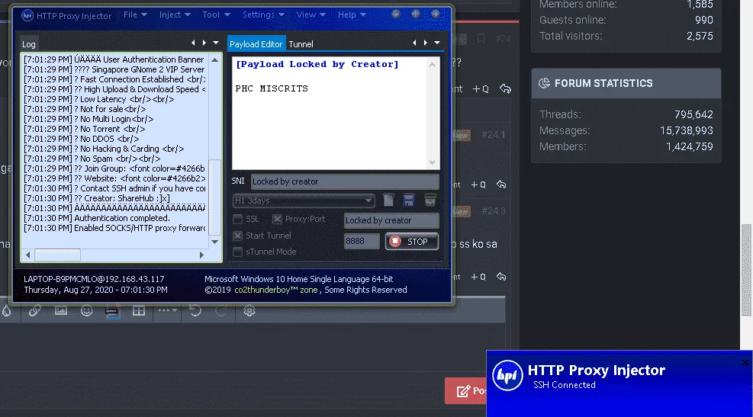
Task: Click the delete profile trash icon
Action: tap(430, 200)
